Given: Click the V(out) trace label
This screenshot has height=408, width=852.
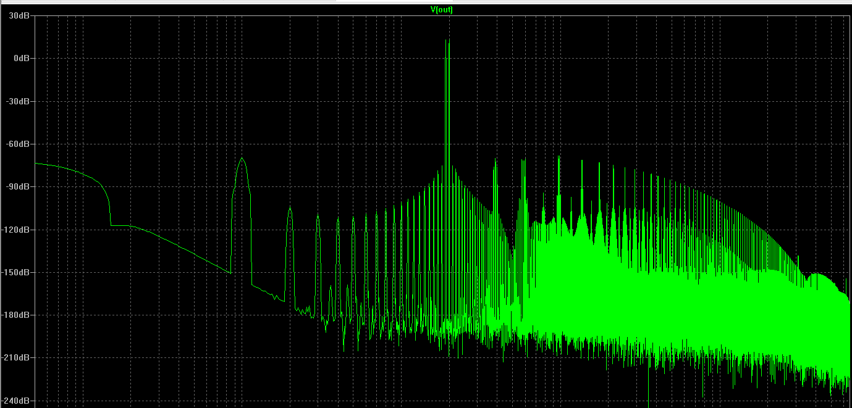Looking at the screenshot, I should tap(442, 10).
